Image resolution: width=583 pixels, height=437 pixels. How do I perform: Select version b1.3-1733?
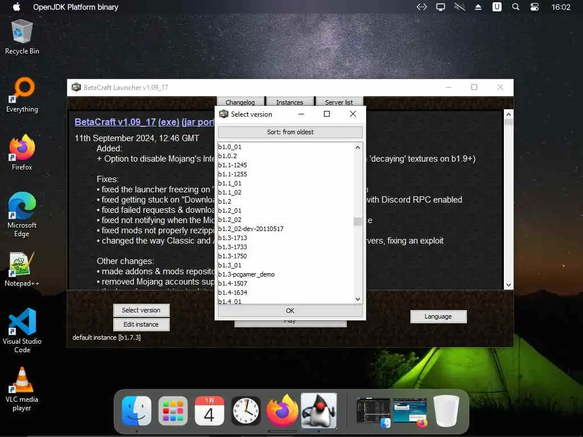click(286, 247)
